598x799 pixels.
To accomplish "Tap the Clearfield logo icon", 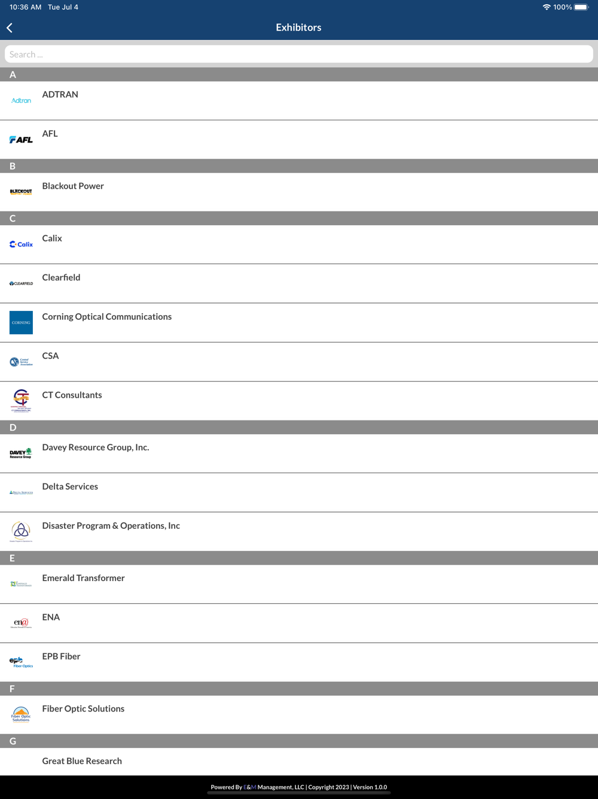I will click(x=21, y=283).
